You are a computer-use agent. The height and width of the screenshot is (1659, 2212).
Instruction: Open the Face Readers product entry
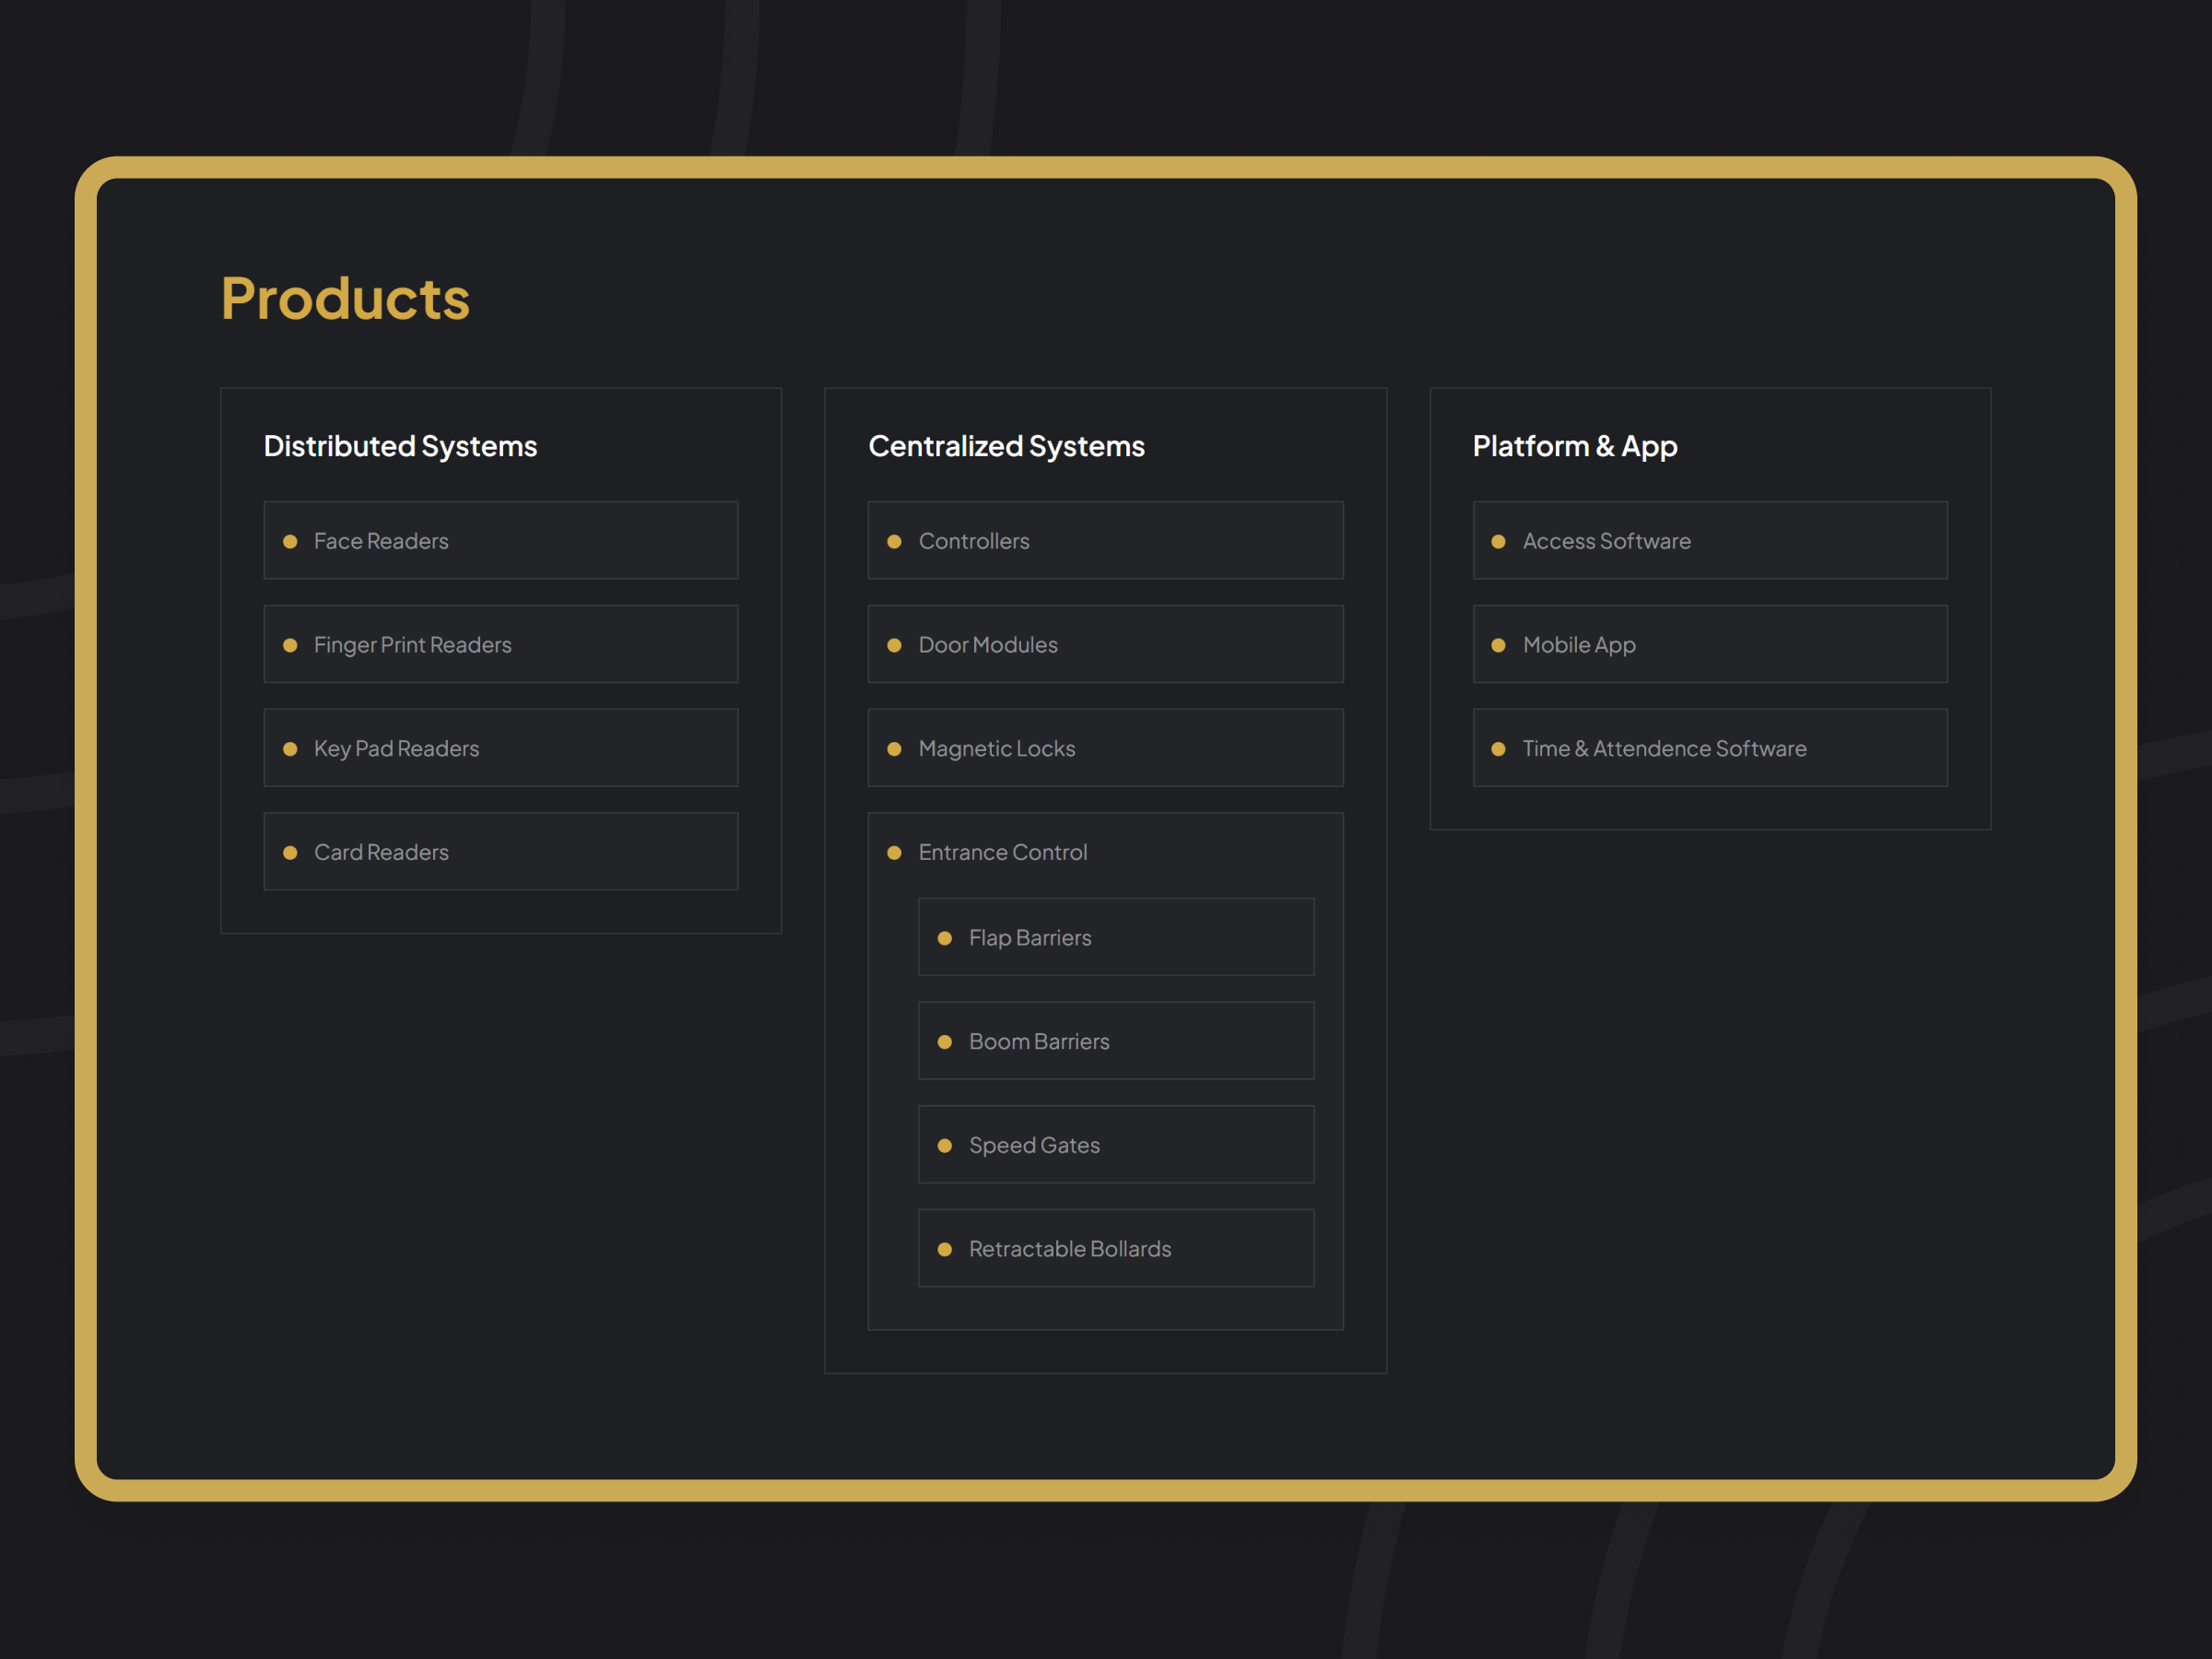click(381, 541)
